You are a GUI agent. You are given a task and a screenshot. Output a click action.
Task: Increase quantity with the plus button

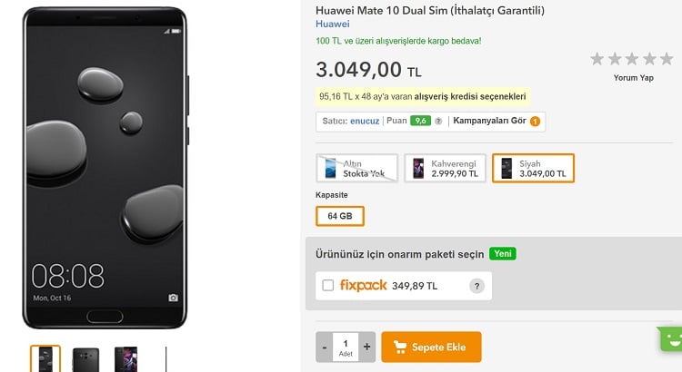pyautogui.click(x=366, y=347)
